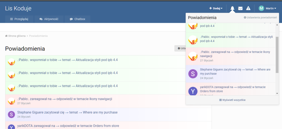Viewport: 282px width, 129px height.
Task: Click Ustawienia powiadomień settings link
Action: point(260,18)
